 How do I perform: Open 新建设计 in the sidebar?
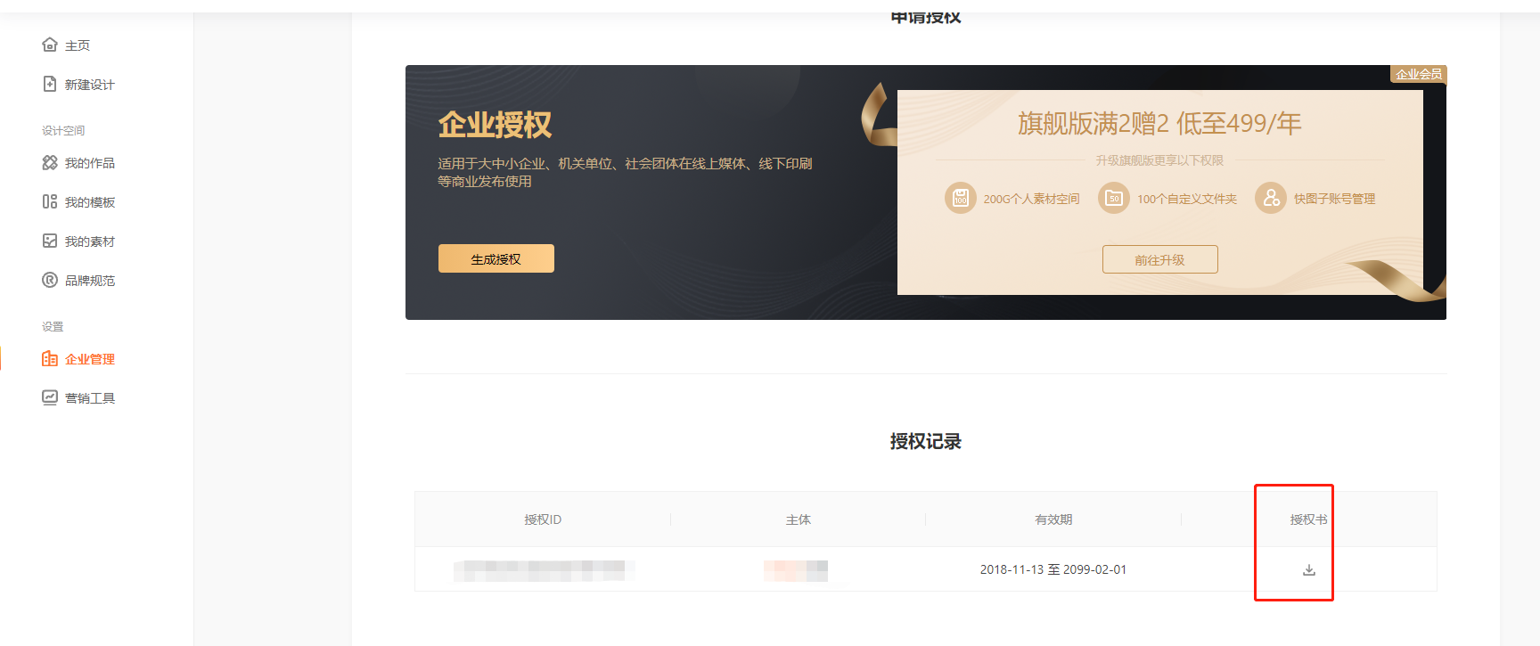pos(90,85)
